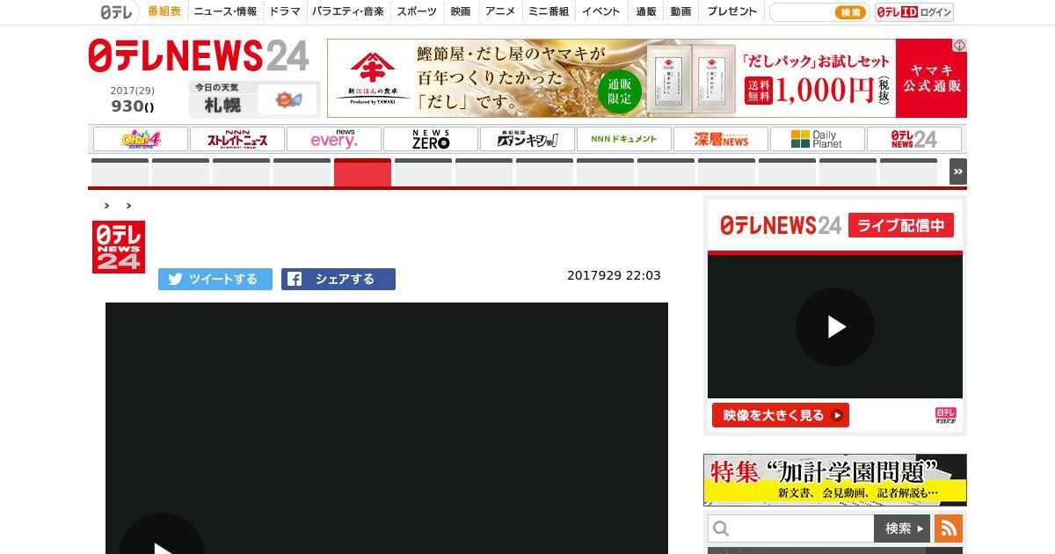The image size is (1055, 554).
Task: Open the 深層NEWS program logo
Action: tap(721, 139)
